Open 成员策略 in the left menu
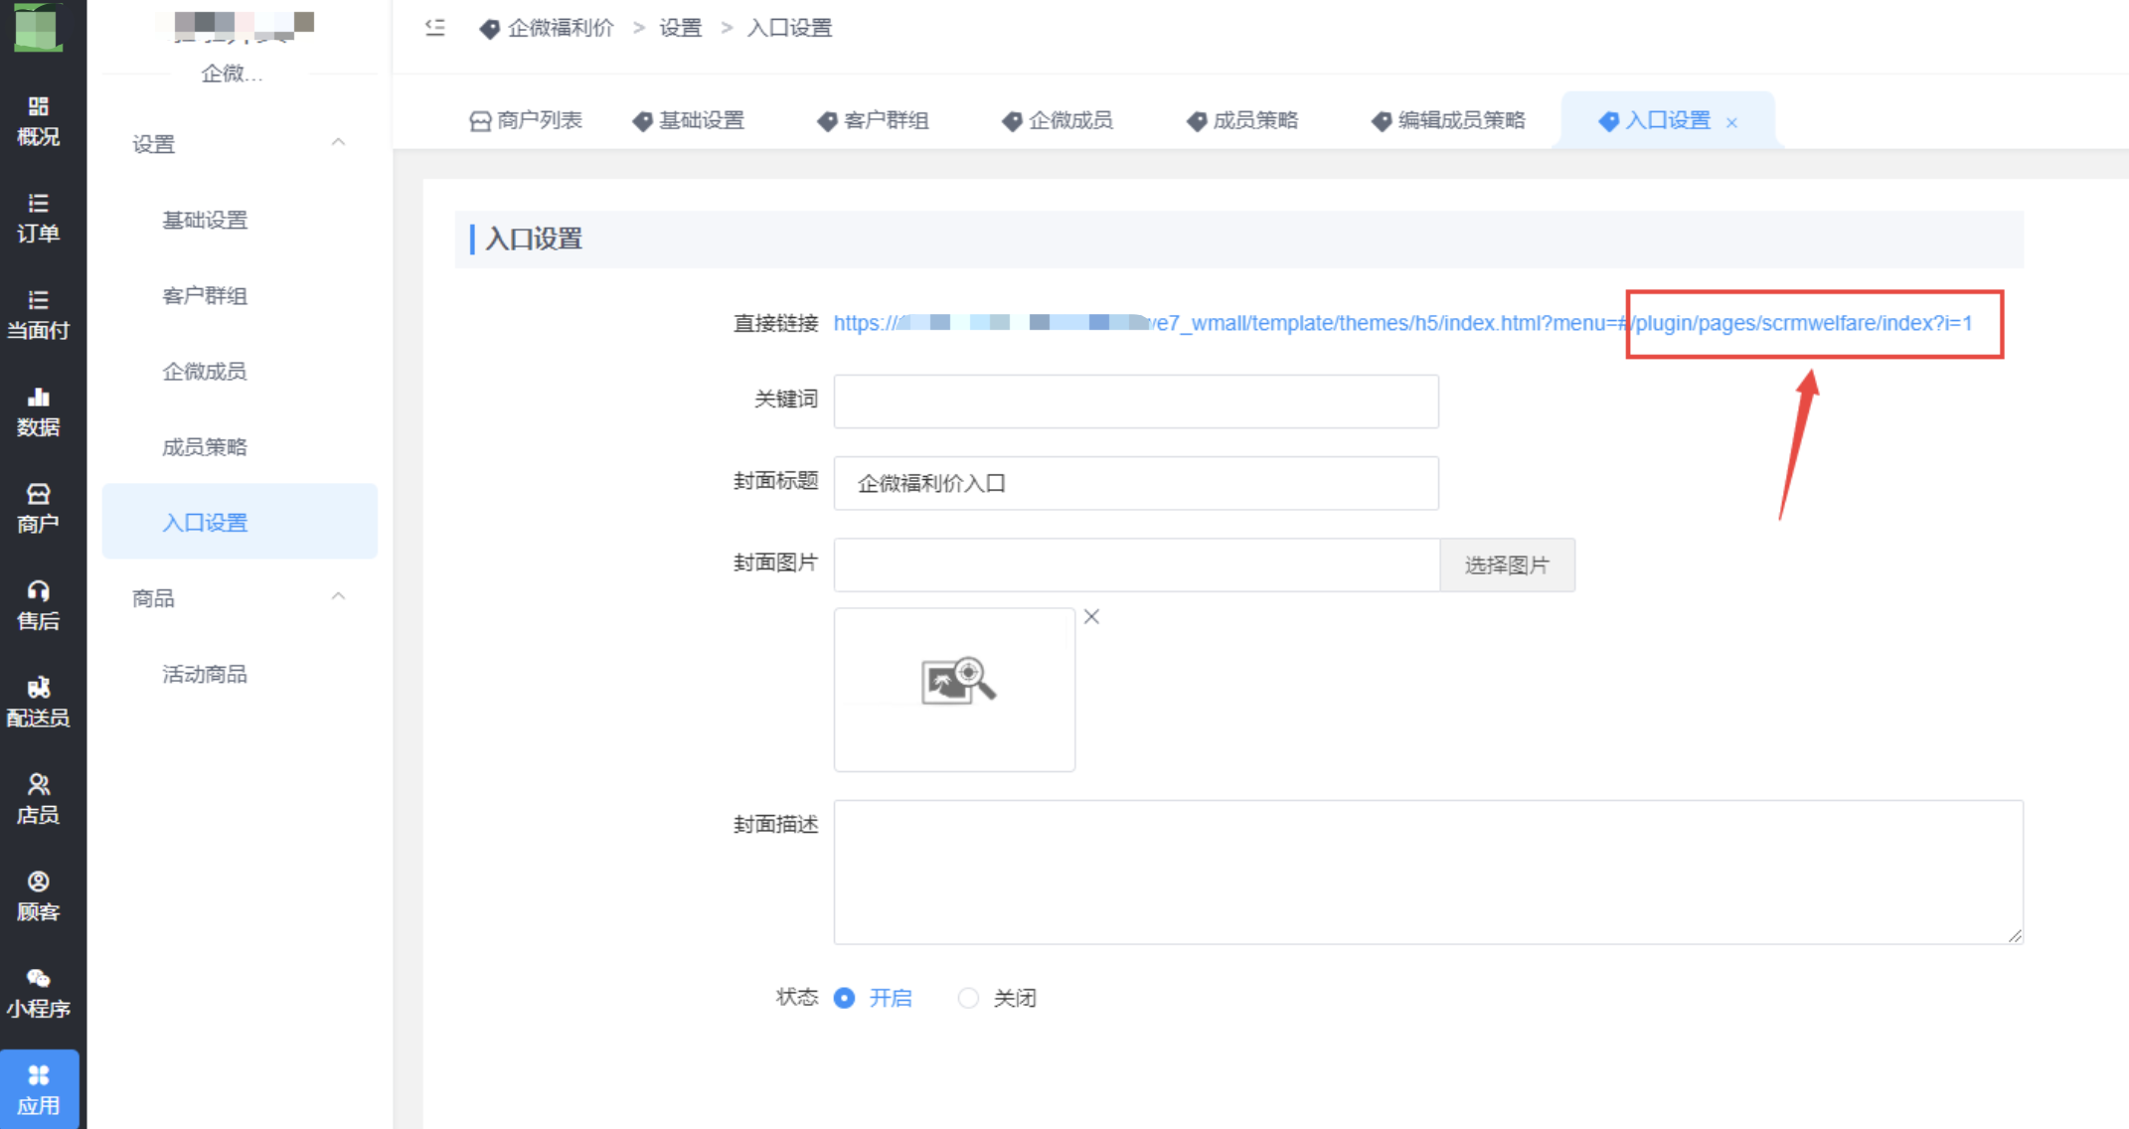 205,446
